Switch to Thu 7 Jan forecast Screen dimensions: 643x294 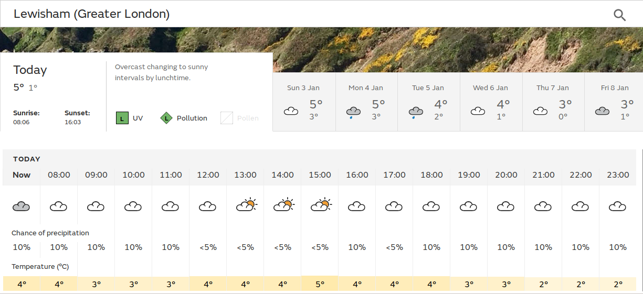553,102
